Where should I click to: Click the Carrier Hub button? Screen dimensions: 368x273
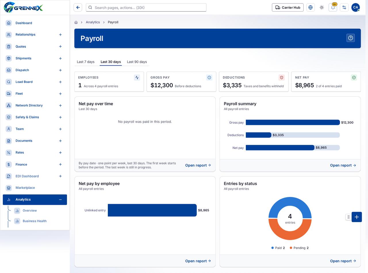point(288,7)
